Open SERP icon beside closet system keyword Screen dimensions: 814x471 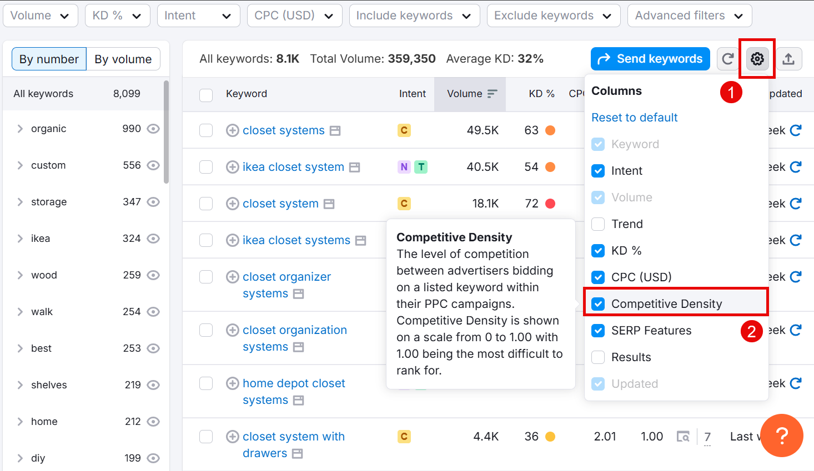coord(329,204)
